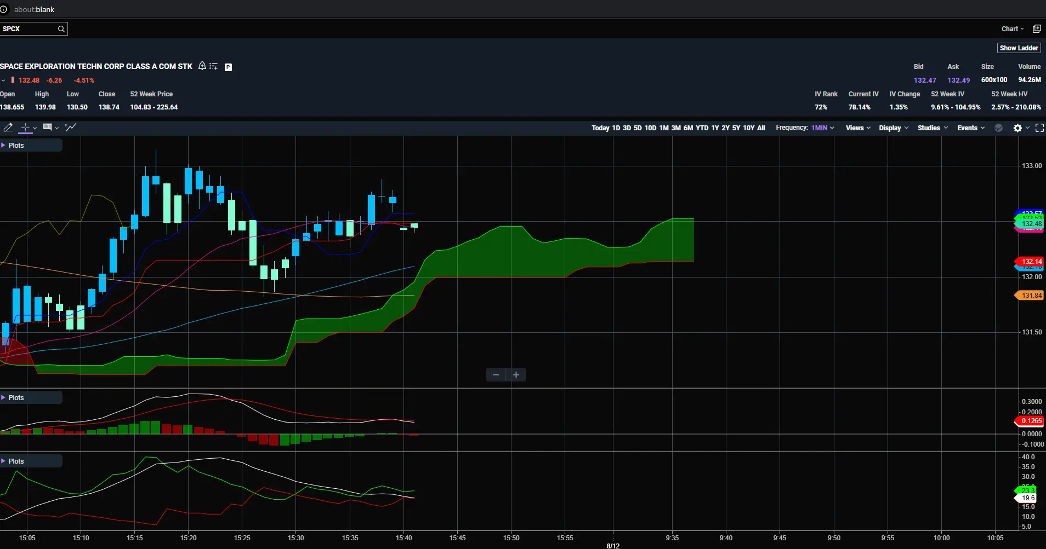Select the 5D time range
The width and height of the screenshot is (1046, 549).
[638, 128]
